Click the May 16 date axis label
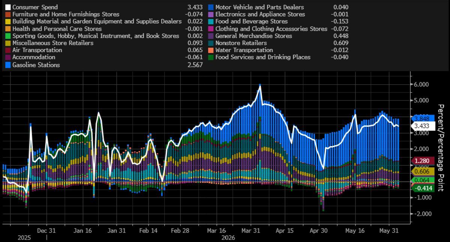 coord(355,230)
